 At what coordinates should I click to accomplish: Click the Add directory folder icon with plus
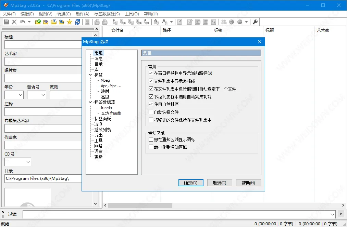[x=46, y=22]
